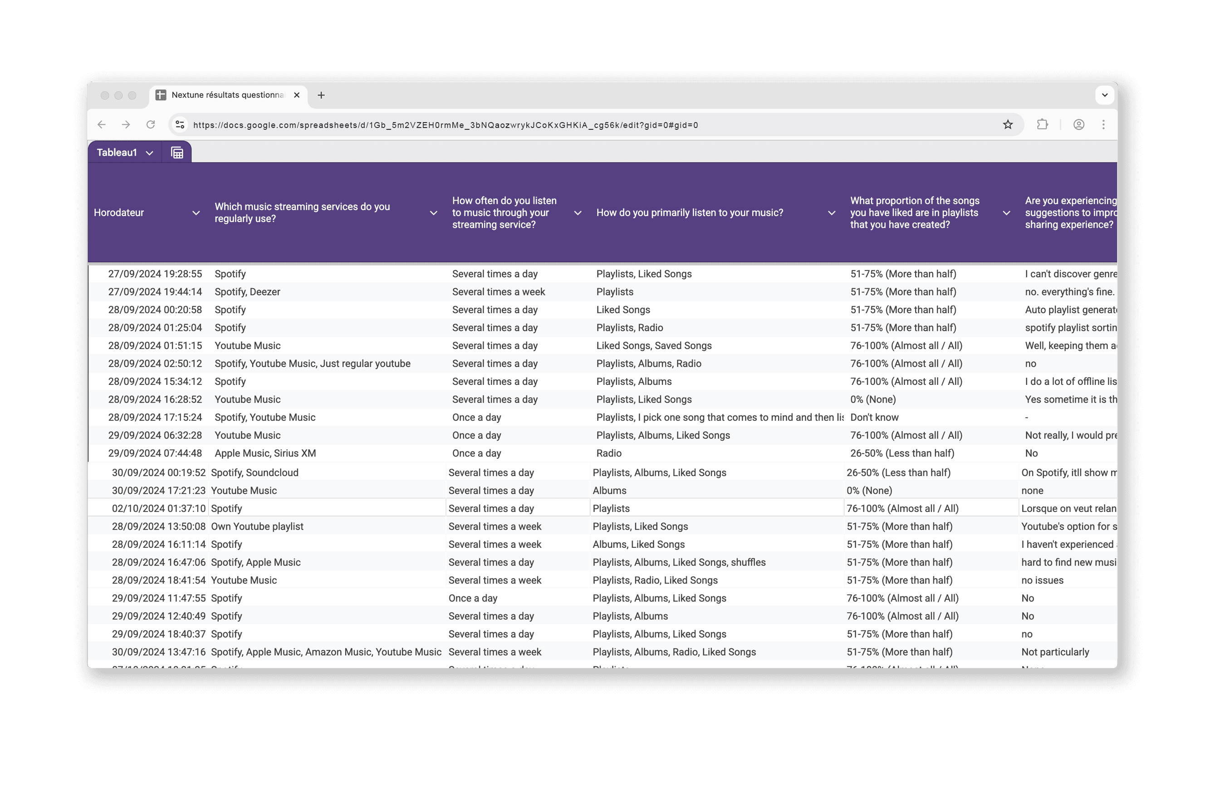Open filter for listening frequency column
Image resolution: width=1205 pixels, height=807 pixels.
coord(578,213)
